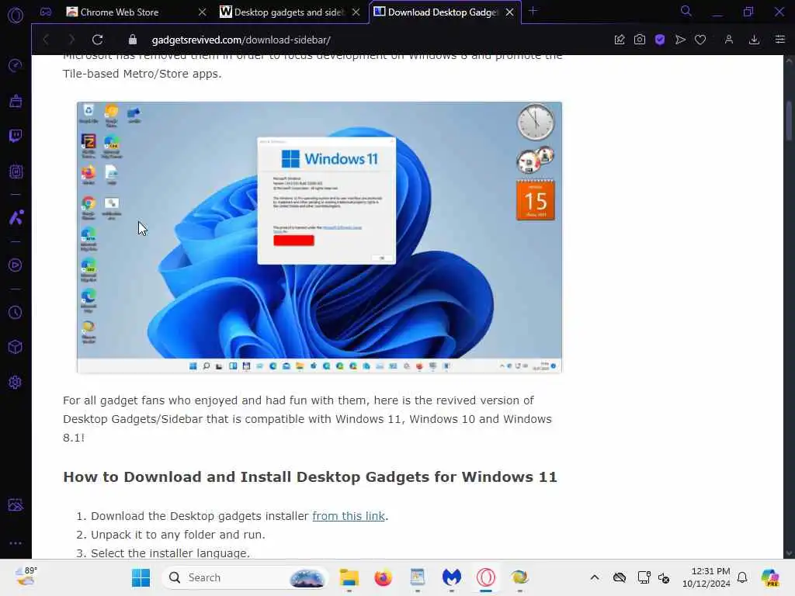
Task: Click the page vertical scrollbar thumb
Action: click(789, 122)
